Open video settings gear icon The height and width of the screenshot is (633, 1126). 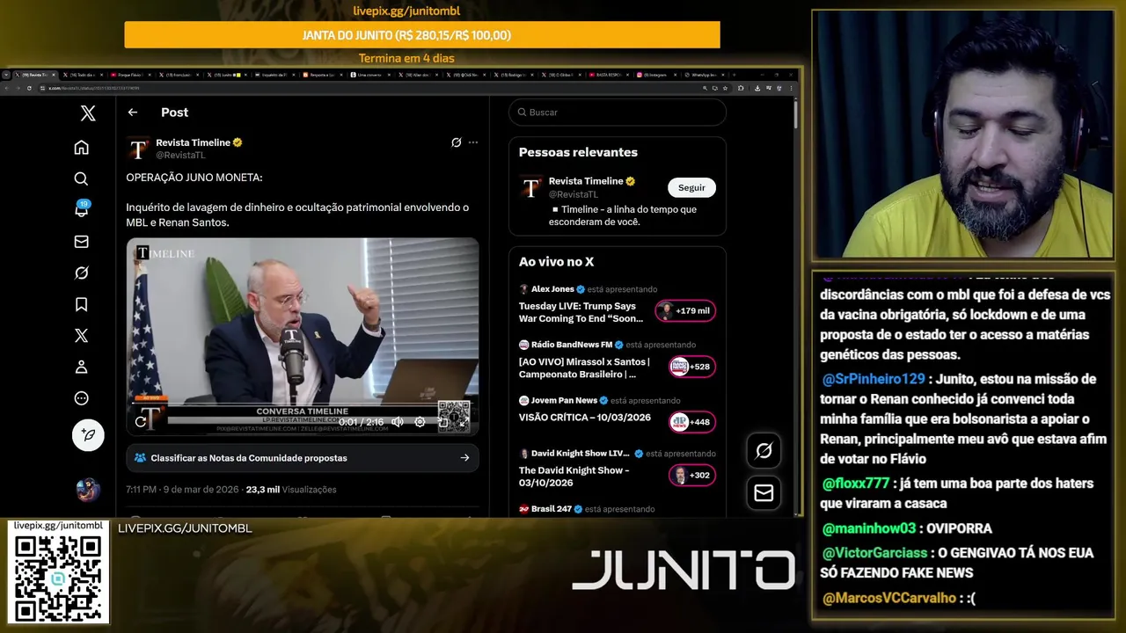click(420, 422)
